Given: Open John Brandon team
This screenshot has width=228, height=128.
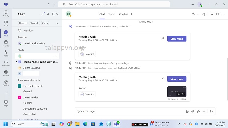Looking at the screenshot, I should pyautogui.click(x=37, y=98).
